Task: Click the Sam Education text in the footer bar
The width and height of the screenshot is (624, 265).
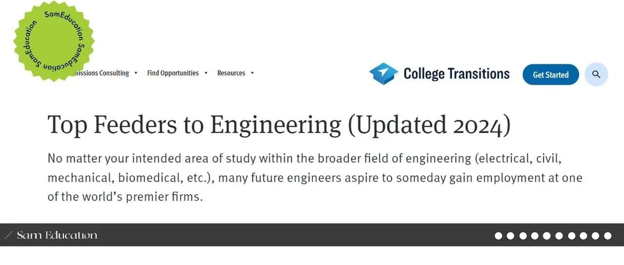Action: [x=57, y=236]
